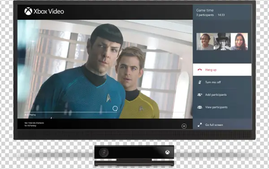Toggle the microphone with Turn mic off
The image size is (269, 169).
[222, 82]
